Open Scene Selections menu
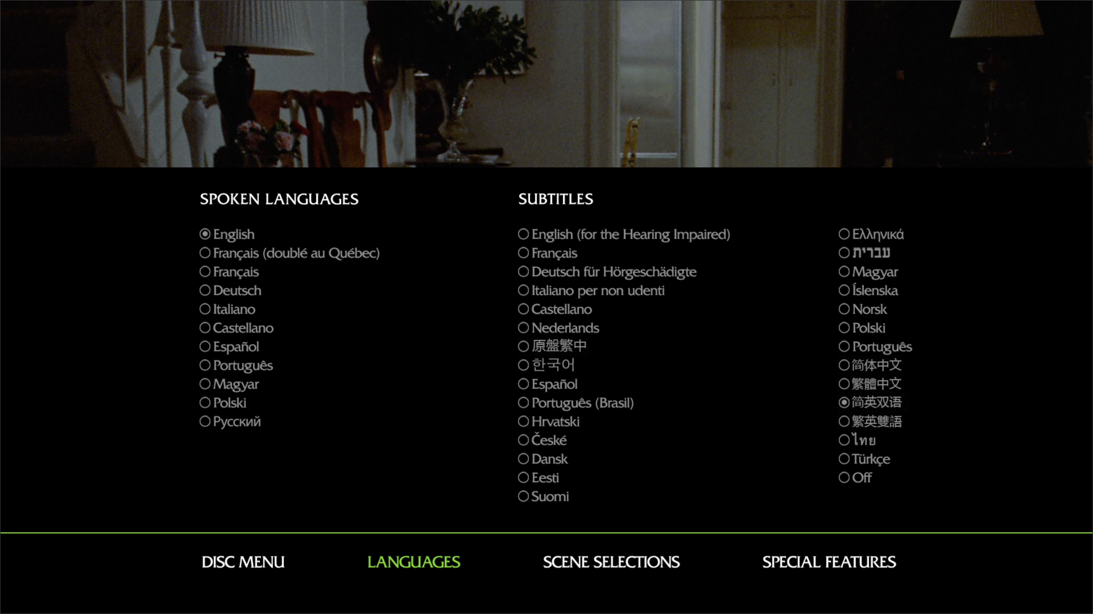Viewport: 1093px width, 614px height. [610, 561]
